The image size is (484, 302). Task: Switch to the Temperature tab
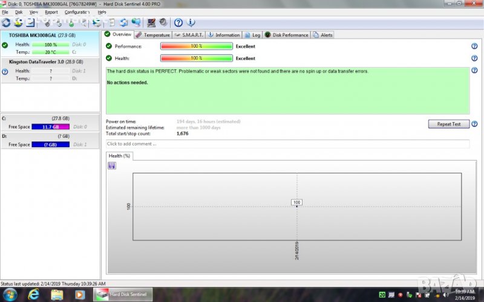152,35
